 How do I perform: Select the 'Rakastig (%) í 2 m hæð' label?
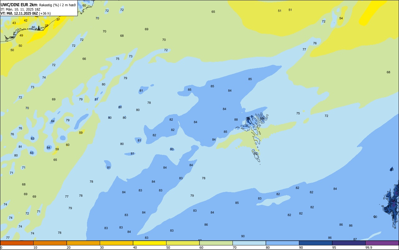tap(57, 5)
